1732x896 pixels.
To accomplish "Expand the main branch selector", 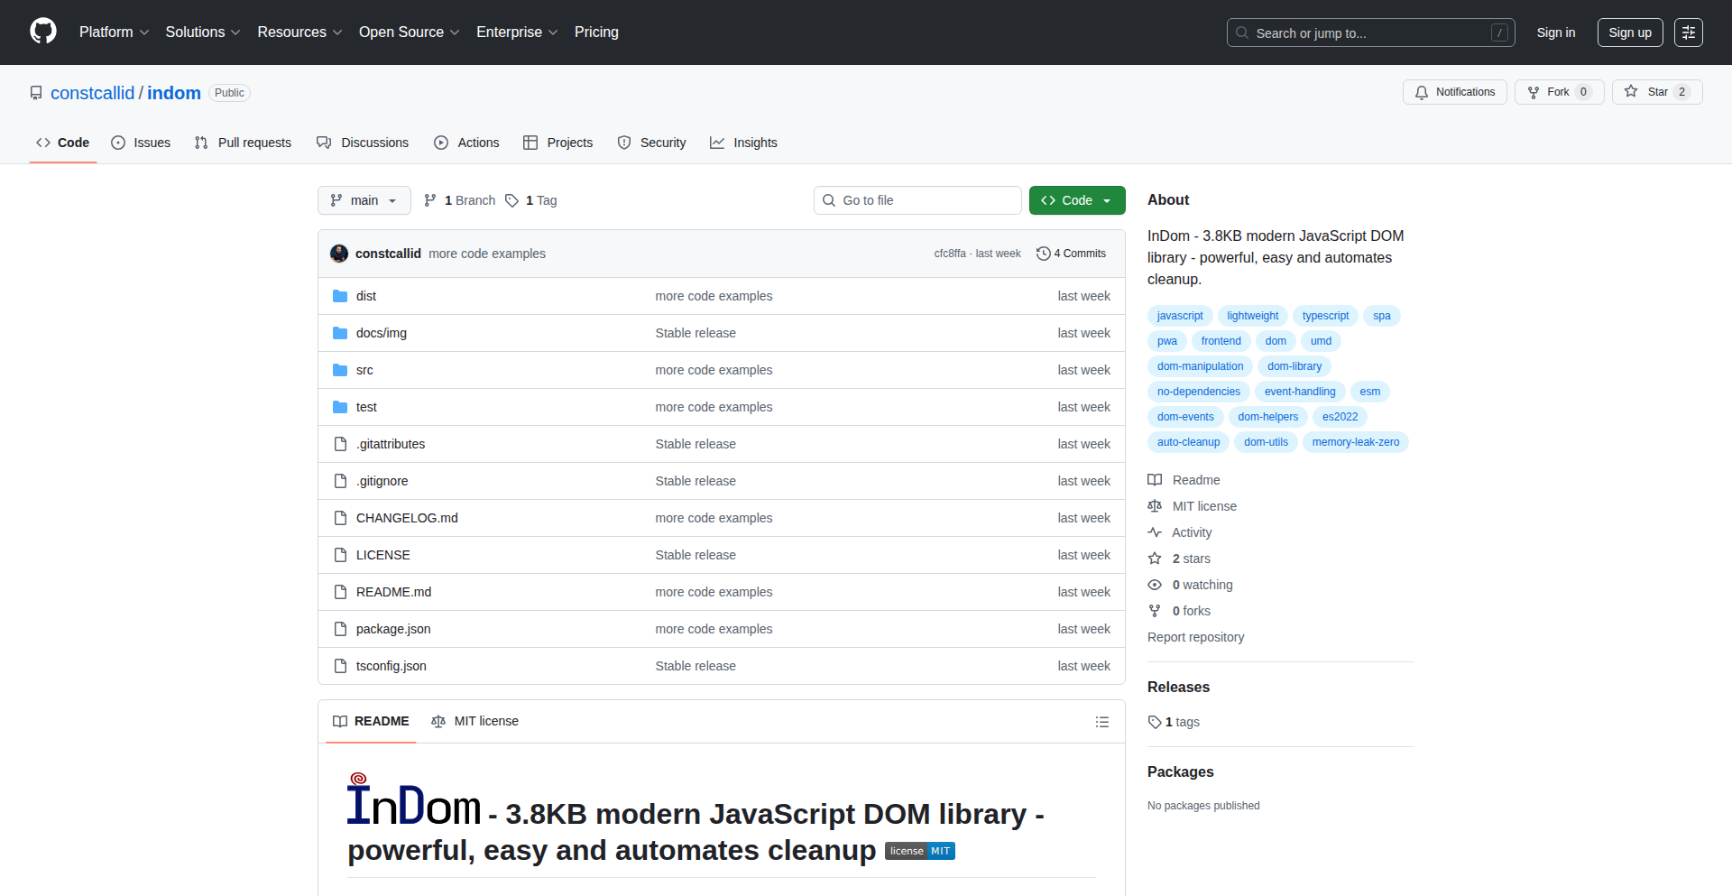I will [x=364, y=200].
